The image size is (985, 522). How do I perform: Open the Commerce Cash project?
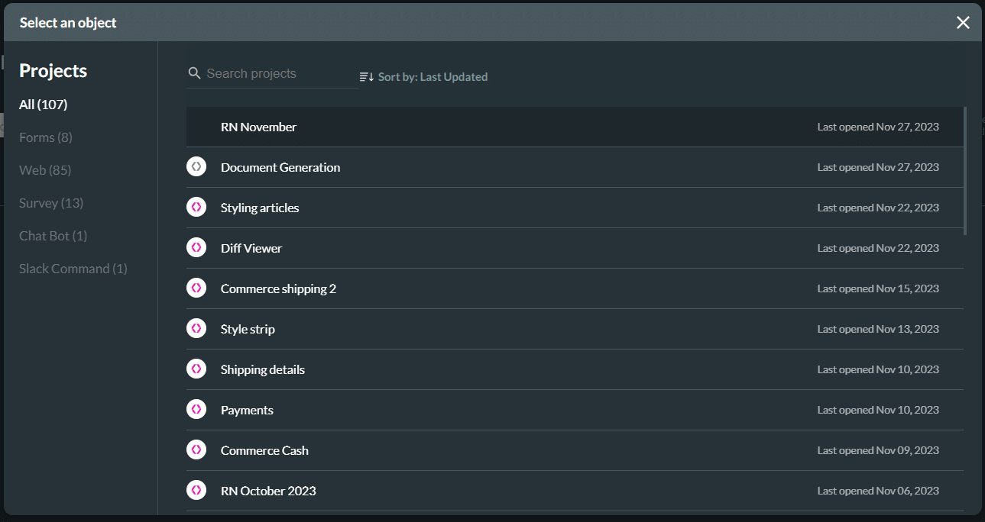264,449
